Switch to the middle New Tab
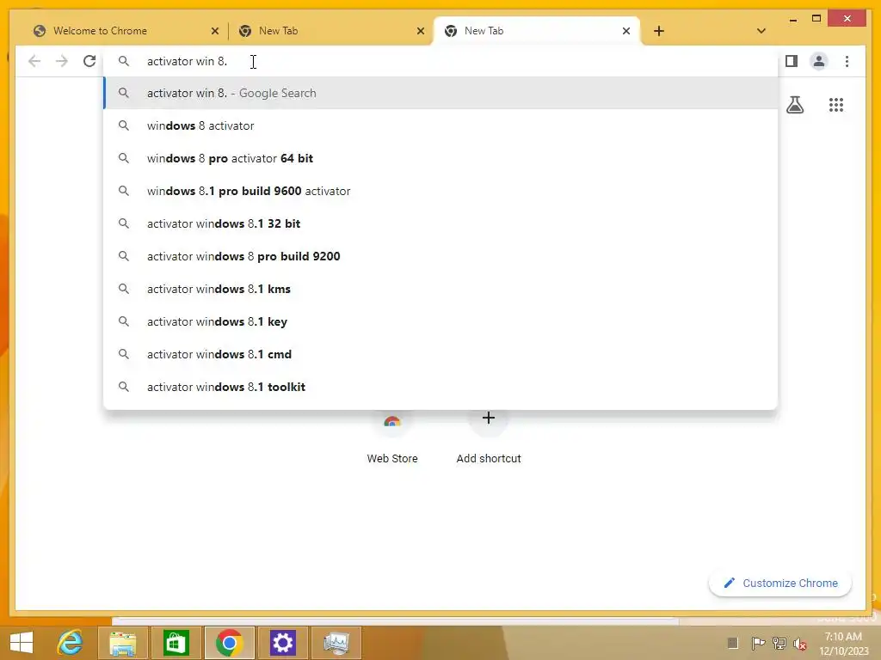881x660 pixels. [330, 31]
